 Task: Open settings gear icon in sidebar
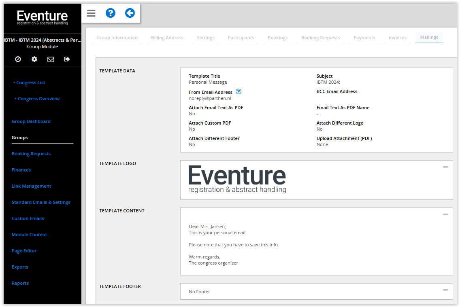(x=34, y=59)
